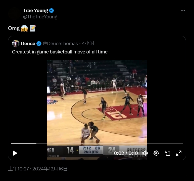Image resolution: width=194 pixels, height=181 pixels.
Task: Open the @TheTraeYoung handle
Action: [40, 17]
